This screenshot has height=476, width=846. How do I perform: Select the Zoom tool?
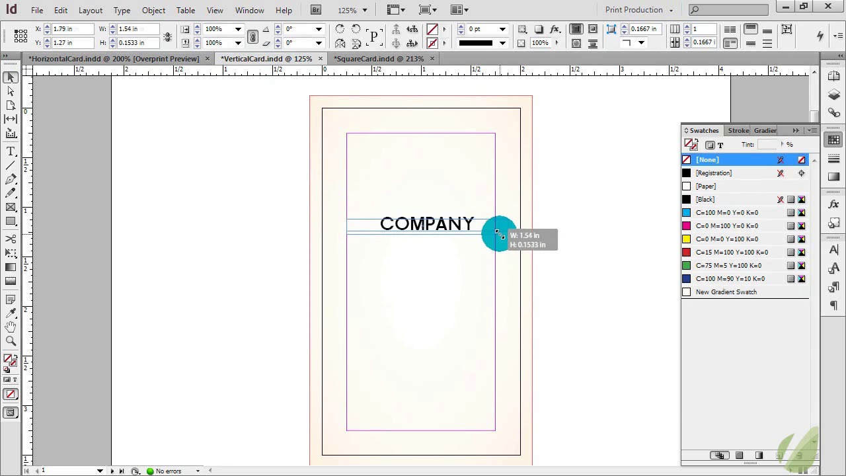(11, 341)
